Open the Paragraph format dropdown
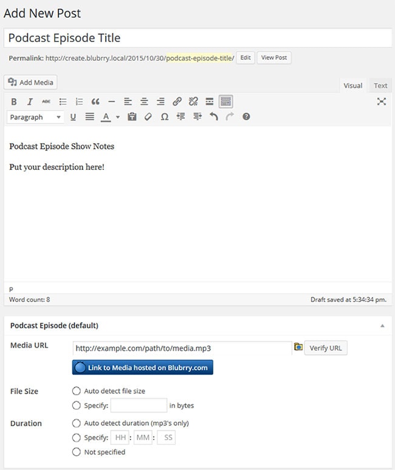Screen dimensions: 395x470 coord(36,117)
